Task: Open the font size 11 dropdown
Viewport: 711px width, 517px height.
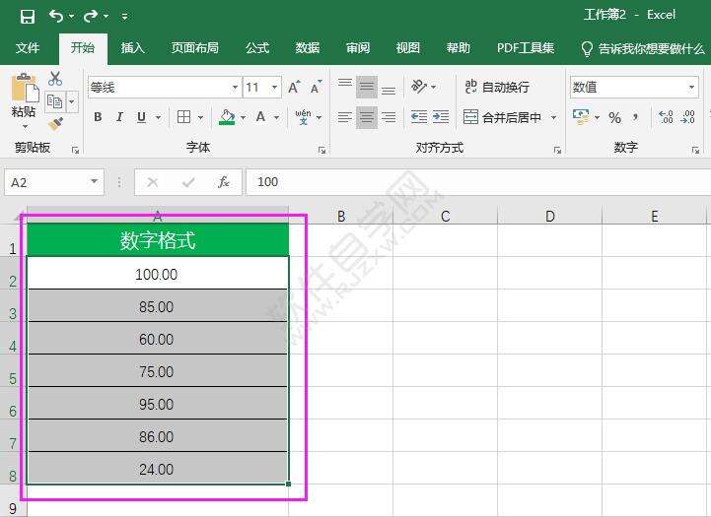Action: [x=274, y=87]
